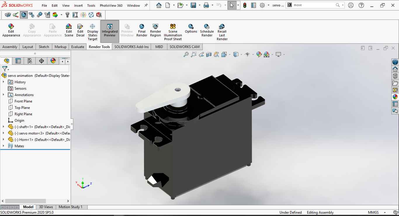Screen dimensions: 399x216
Task: Click the Save icon in title bar
Action: click(x=193, y=5)
